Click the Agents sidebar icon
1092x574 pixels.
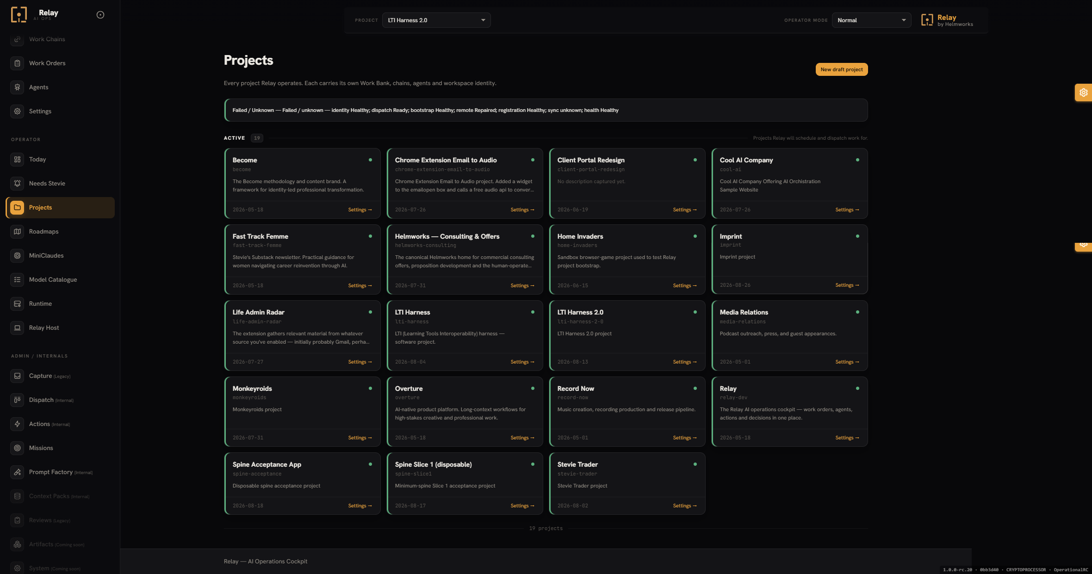[x=17, y=87]
